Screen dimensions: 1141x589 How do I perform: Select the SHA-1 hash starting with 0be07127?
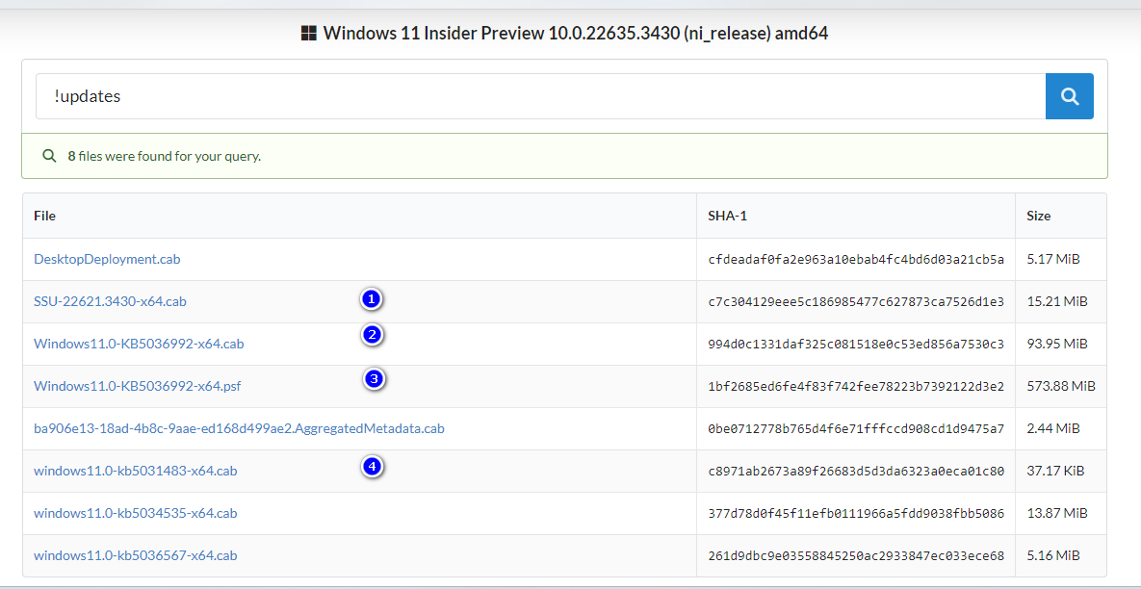856,428
